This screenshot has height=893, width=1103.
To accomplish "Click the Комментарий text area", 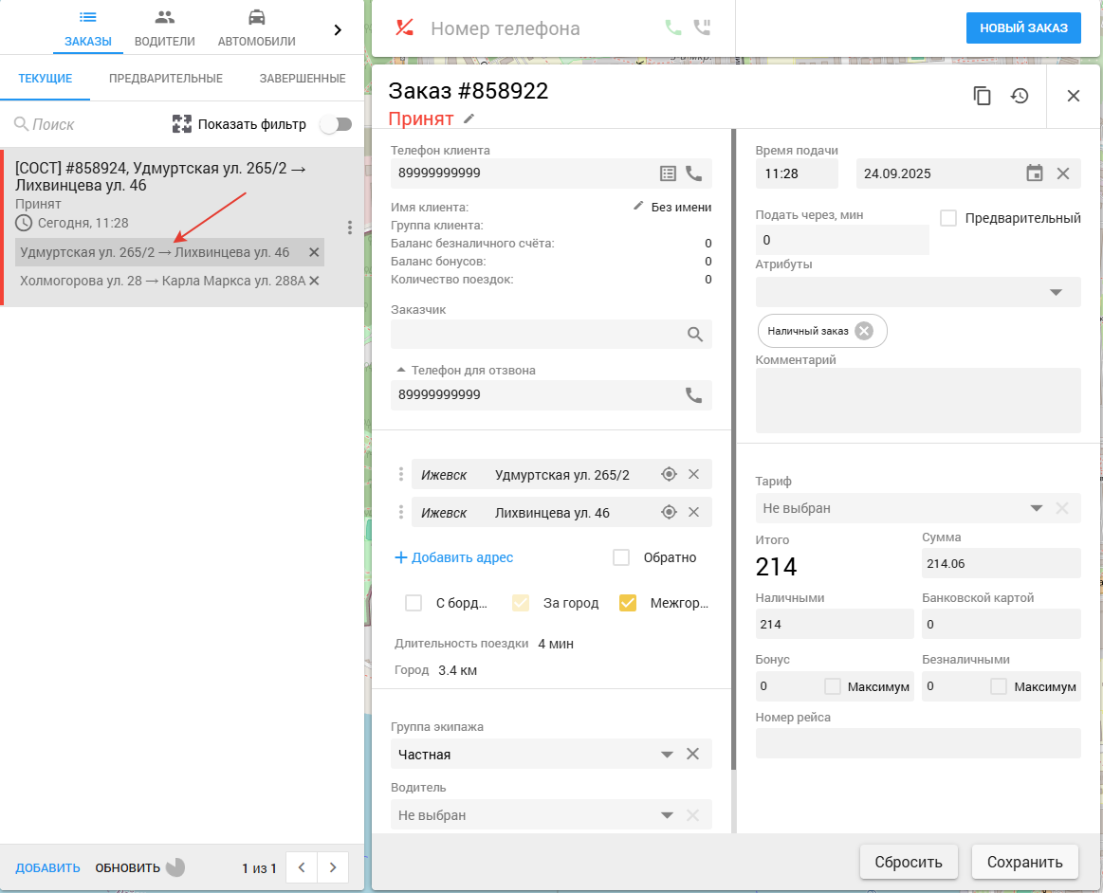I will pos(917,401).
